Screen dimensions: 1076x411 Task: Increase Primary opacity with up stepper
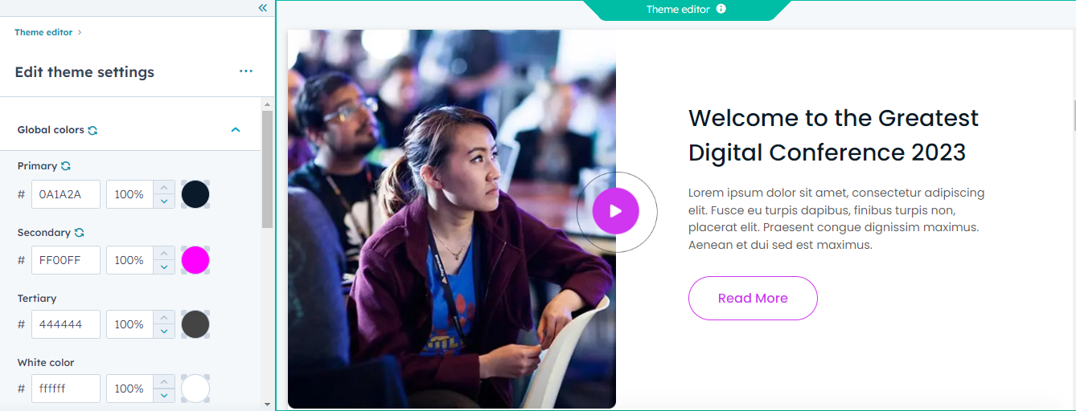point(164,187)
